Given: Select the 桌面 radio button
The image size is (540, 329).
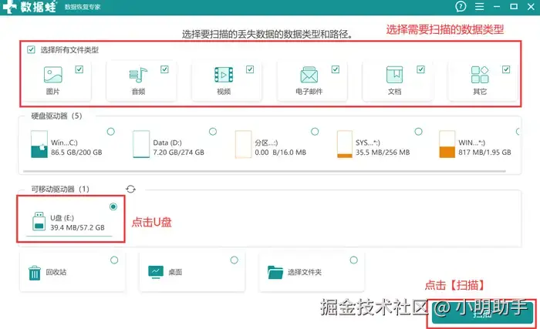Looking at the screenshot, I should coord(235,260).
